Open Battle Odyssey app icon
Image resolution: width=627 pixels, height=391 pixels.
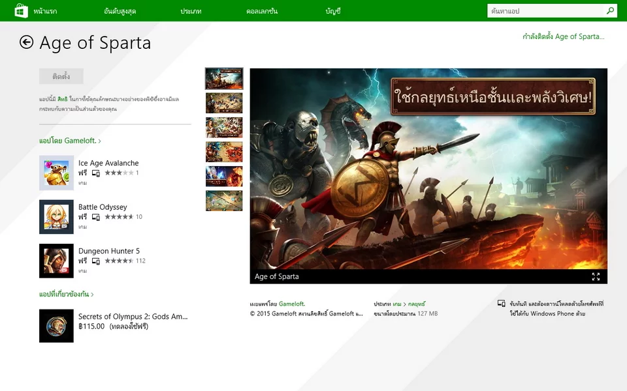(x=56, y=216)
